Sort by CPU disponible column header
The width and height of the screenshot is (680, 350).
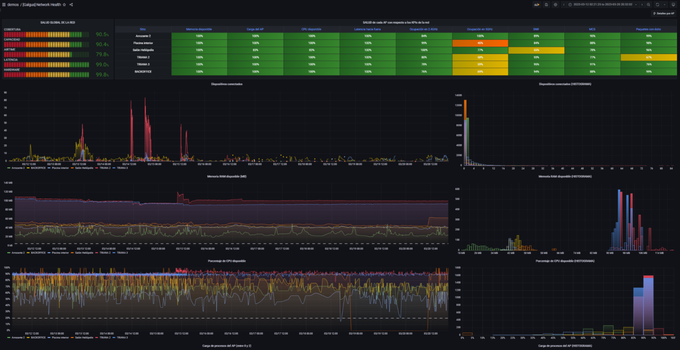pyautogui.click(x=312, y=29)
